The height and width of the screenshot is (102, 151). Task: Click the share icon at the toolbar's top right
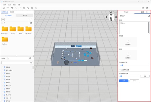pyautogui.click(x=143, y=8)
